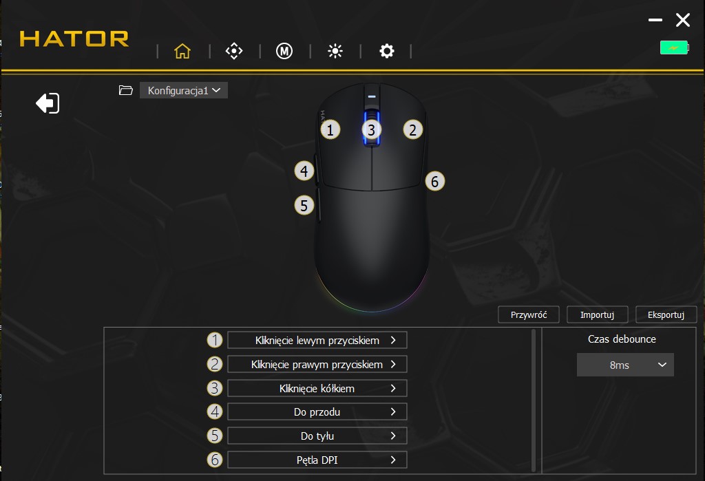
Task: Select mouse button marker 4
Action: 304,171
